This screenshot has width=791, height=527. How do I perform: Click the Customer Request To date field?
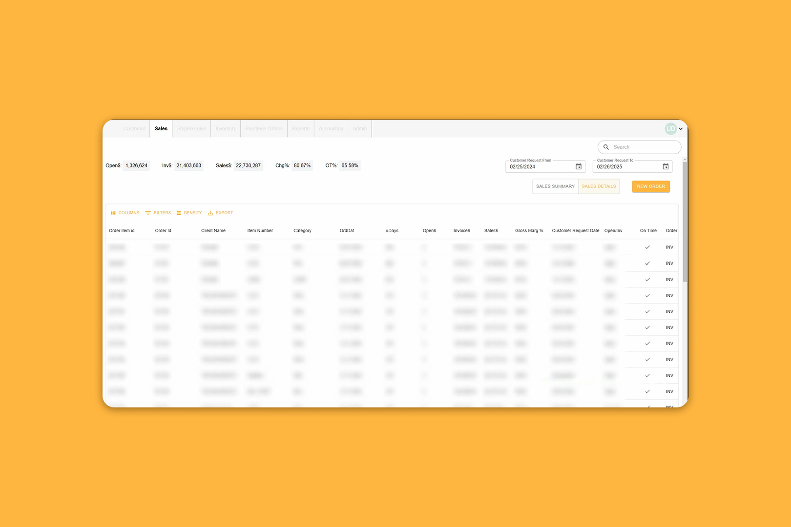pyautogui.click(x=632, y=166)
